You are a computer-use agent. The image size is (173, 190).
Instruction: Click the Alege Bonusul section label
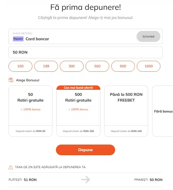point(28,80)
